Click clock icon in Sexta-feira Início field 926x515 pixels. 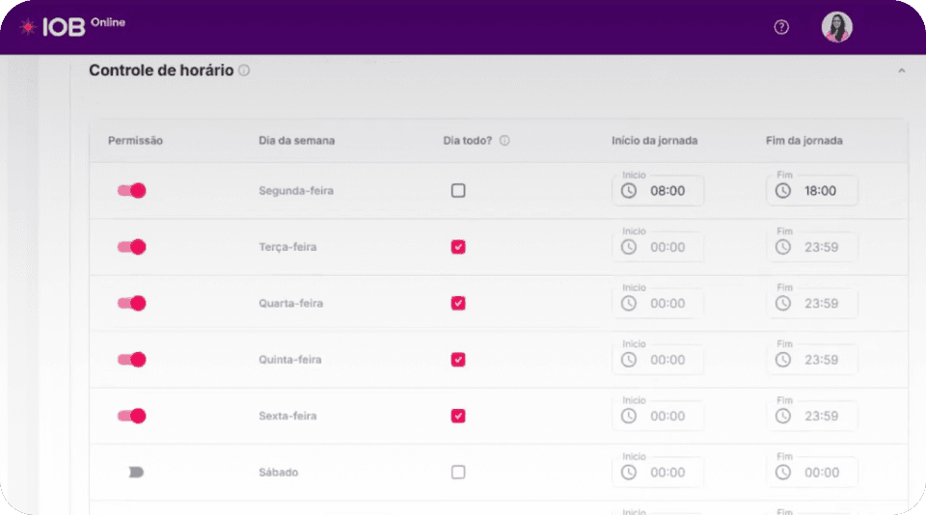tap(629, 416)
